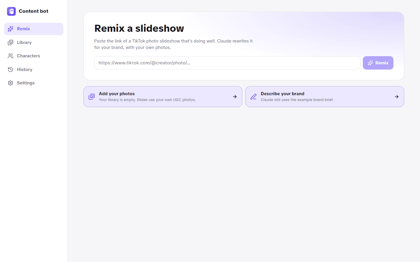Click the Content bot logo icon

coord(11,11)
